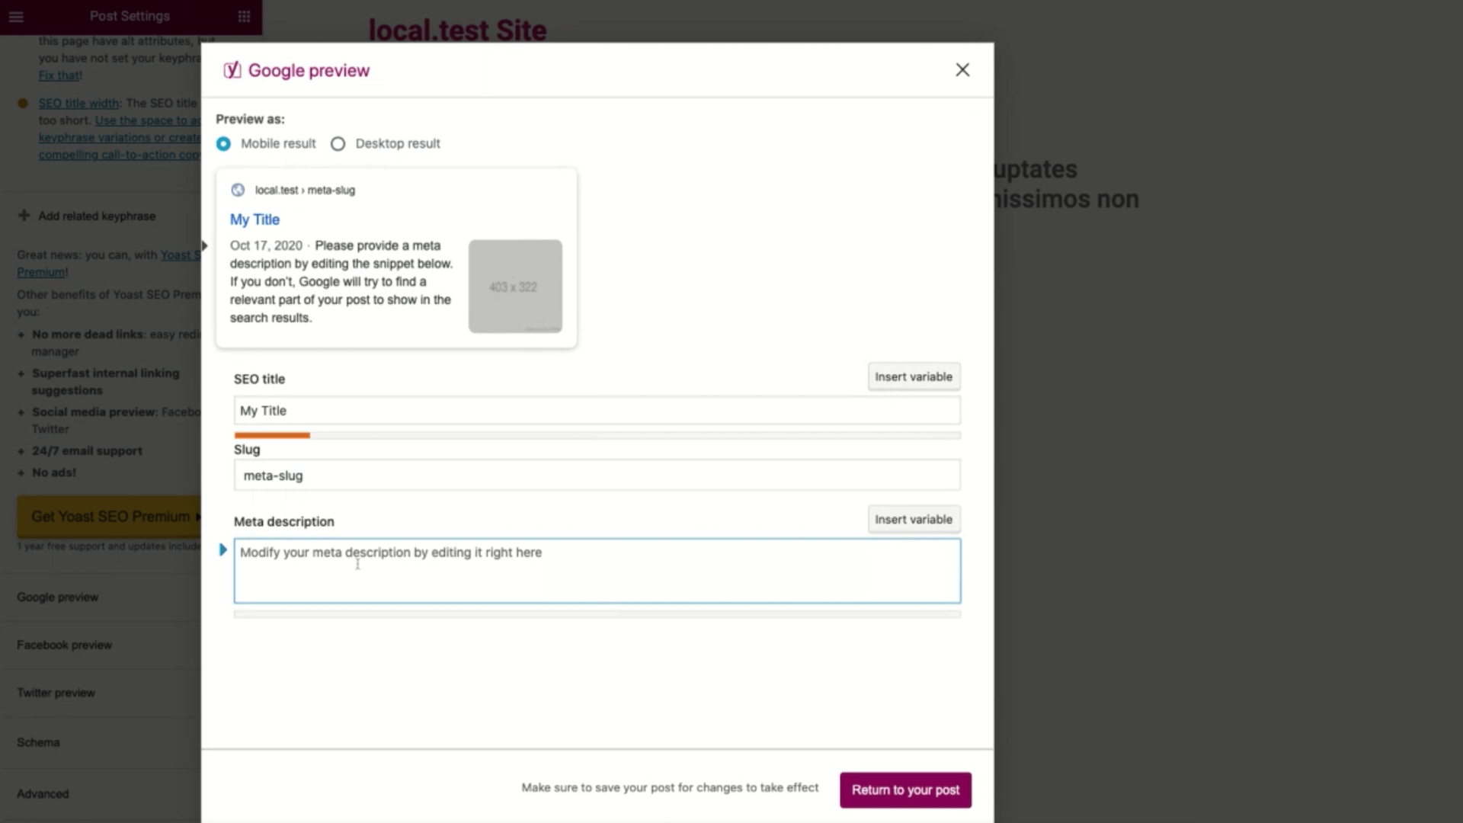Viewport: 1463px width, 823px height.
Task: Click into the Slug input field
Action: (596, 476)
